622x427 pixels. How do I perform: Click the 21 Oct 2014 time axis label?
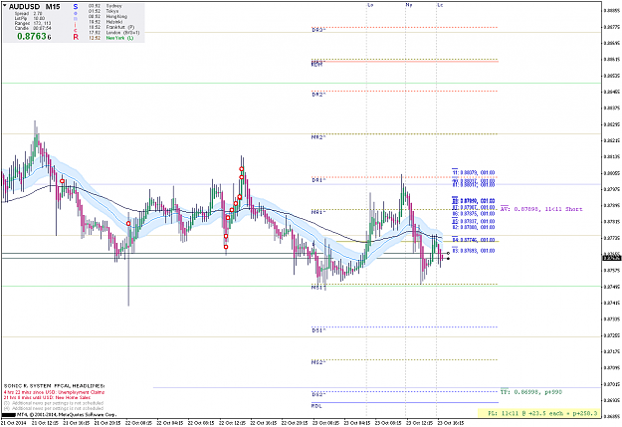pos(14,423)
